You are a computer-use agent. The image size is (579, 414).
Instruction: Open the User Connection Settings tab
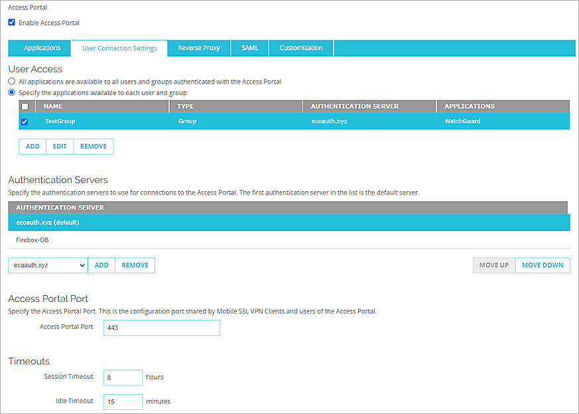tap(119, 48)
